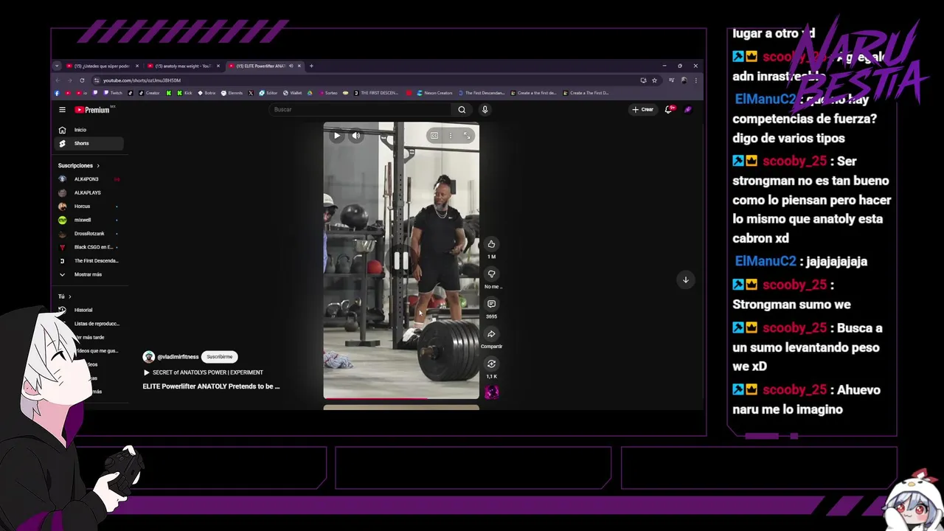Open a new browser tab
Viewport: 944px width, 531px height.
click(x=311, y=66)
